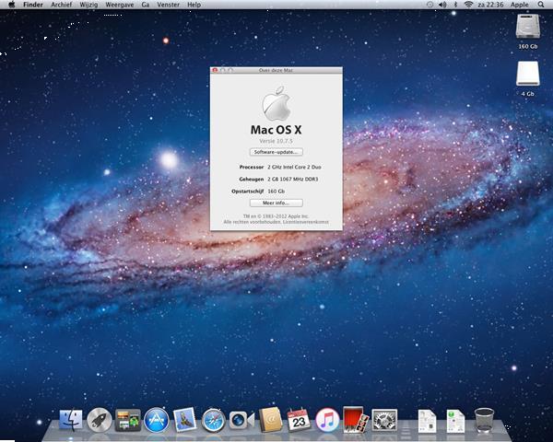
Task: Open the document with green badge in Dock
Action: click(x=455, y=421)
